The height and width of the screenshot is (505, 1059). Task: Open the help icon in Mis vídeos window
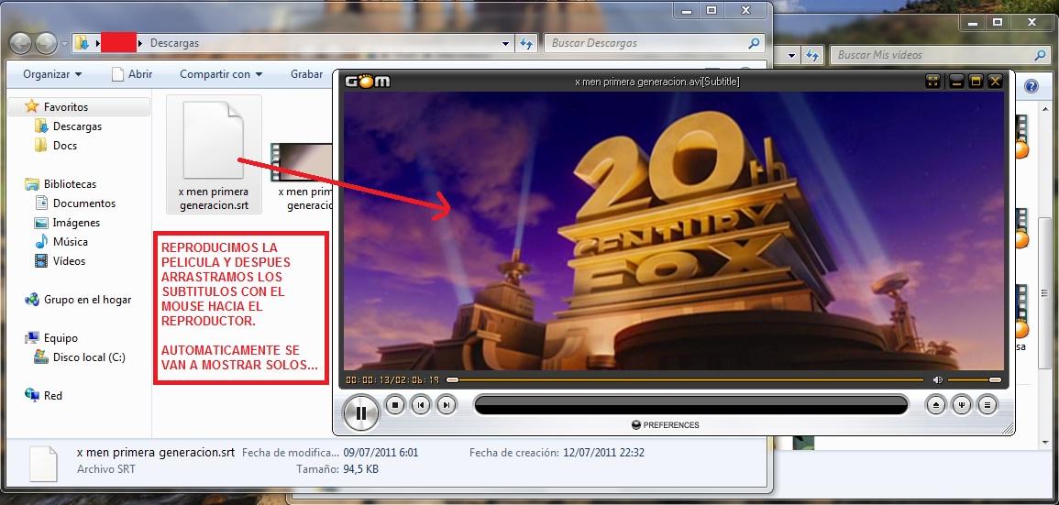[x=1031, y=86]
